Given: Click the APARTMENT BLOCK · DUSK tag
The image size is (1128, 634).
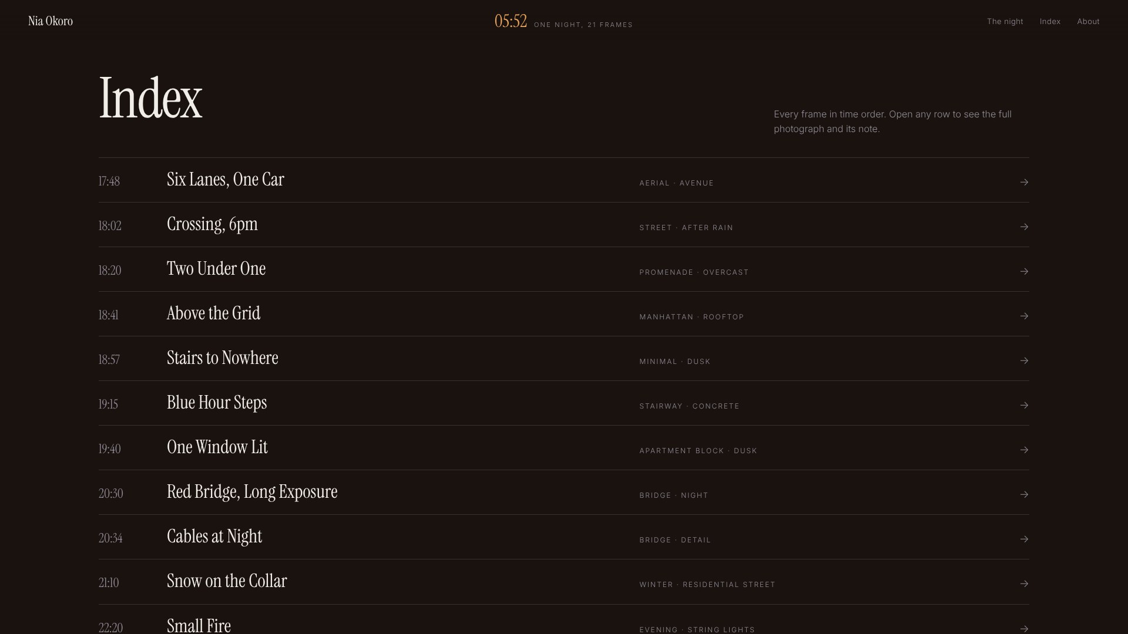Looking at the screenshot, I should pos(698,451).
